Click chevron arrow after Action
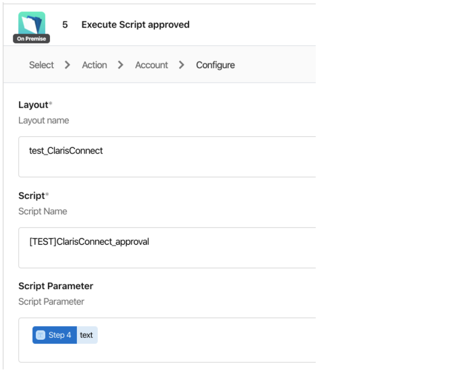 pyautogui.click(x=120, y=65)
